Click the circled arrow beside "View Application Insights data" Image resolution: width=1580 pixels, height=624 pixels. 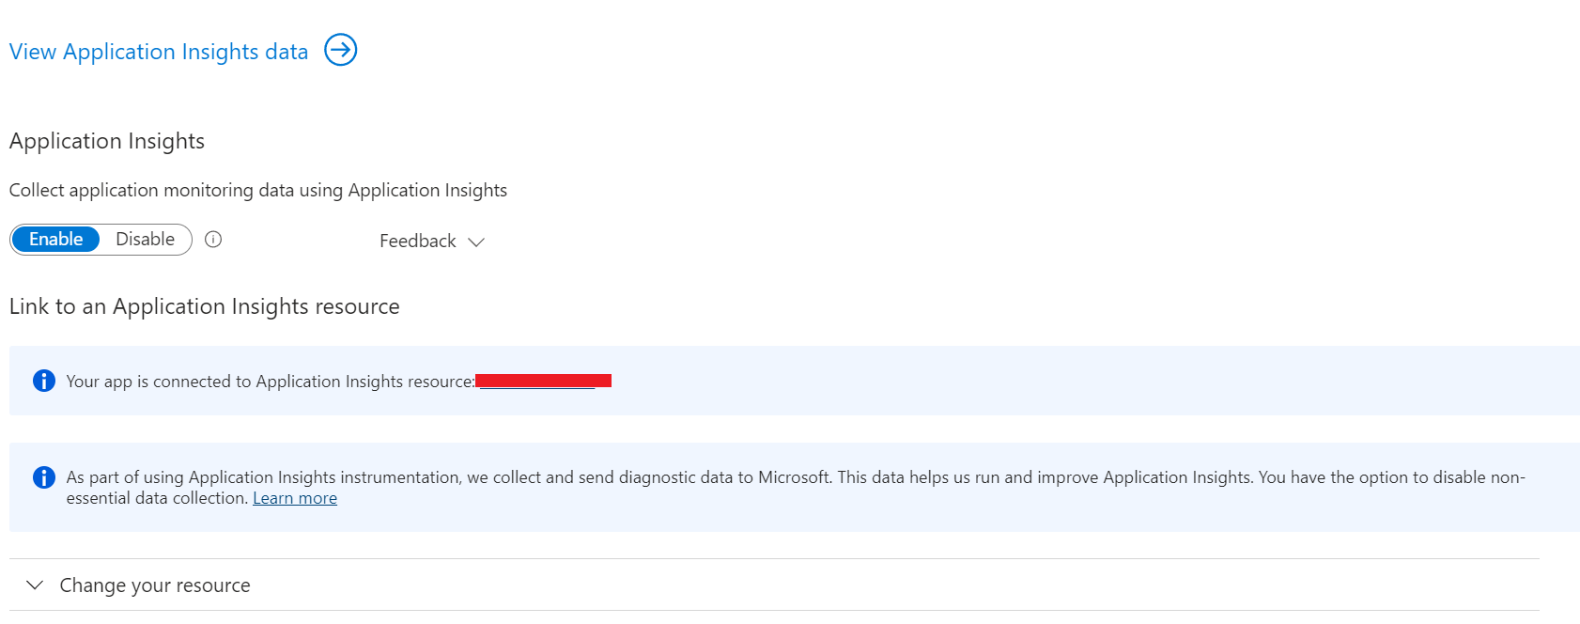(x=340, y=51)
